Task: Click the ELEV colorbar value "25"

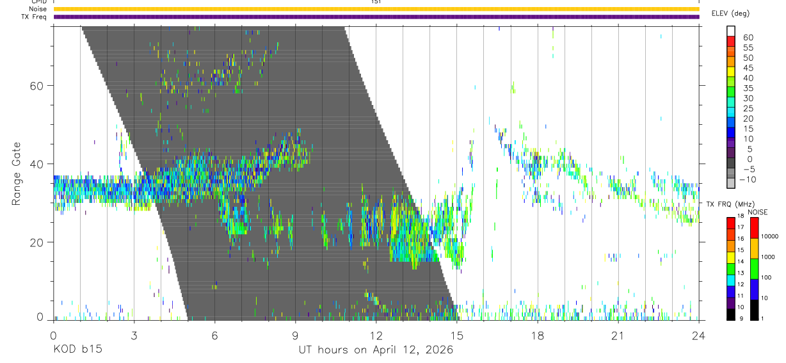Action: (x=747, y=109)
